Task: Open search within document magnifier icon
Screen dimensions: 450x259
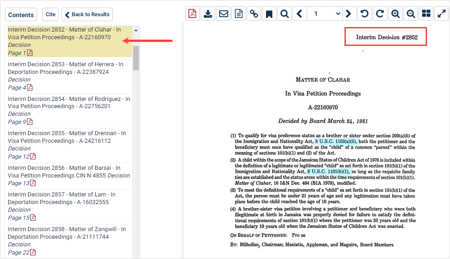Action: coord(285,14)
